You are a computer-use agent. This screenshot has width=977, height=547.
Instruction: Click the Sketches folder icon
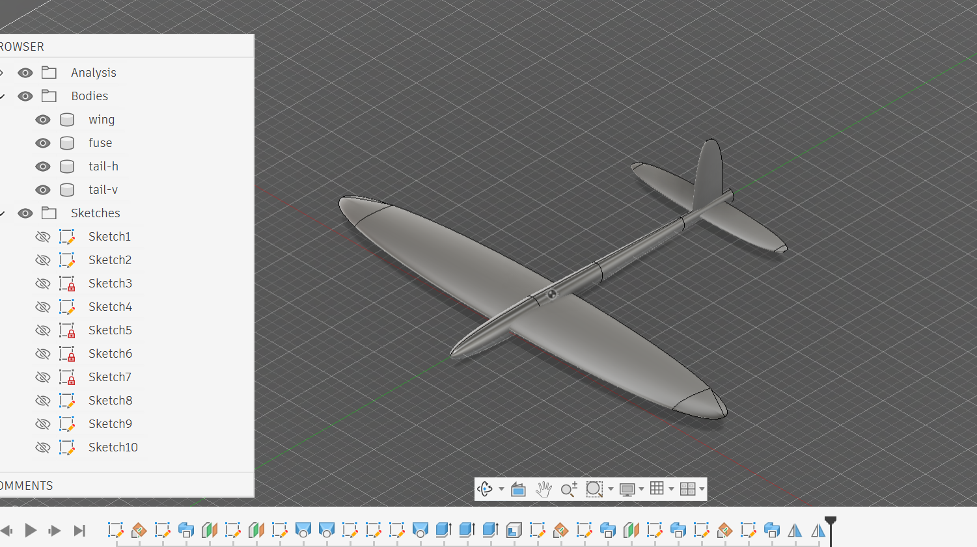pos(49,213)
